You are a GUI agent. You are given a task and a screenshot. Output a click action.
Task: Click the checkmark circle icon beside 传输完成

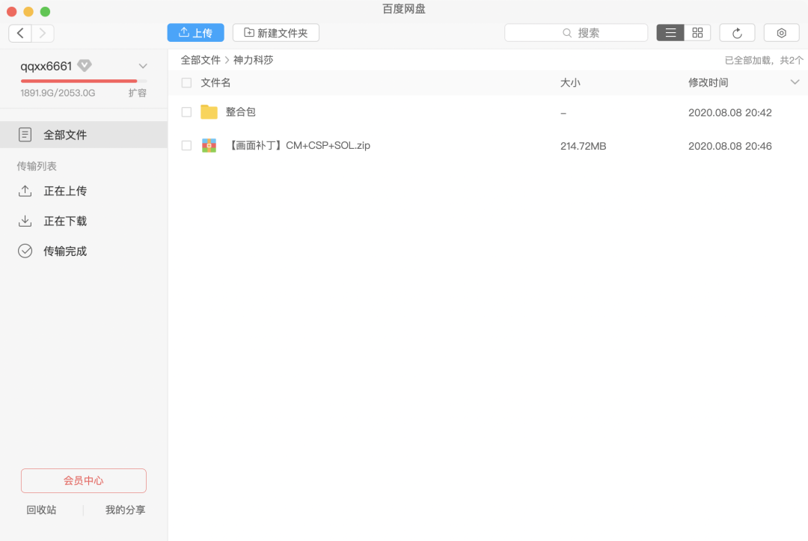click(x=25, y=251)
